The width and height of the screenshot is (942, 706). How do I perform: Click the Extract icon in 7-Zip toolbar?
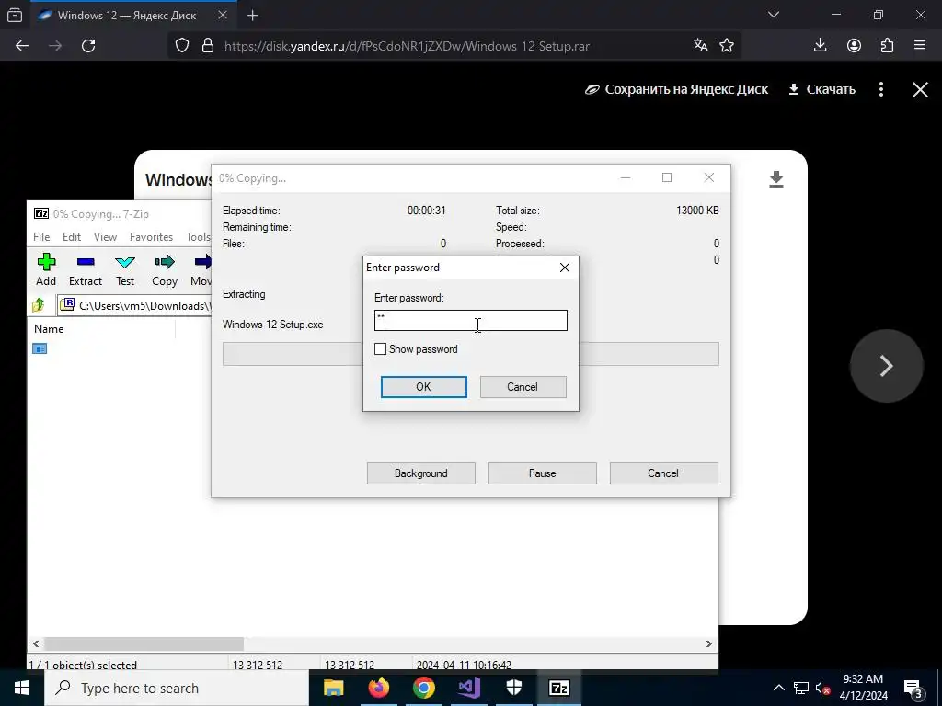(x=86, y=262)
